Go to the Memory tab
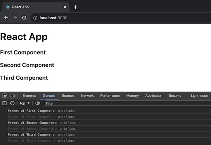 click(132, 96)
